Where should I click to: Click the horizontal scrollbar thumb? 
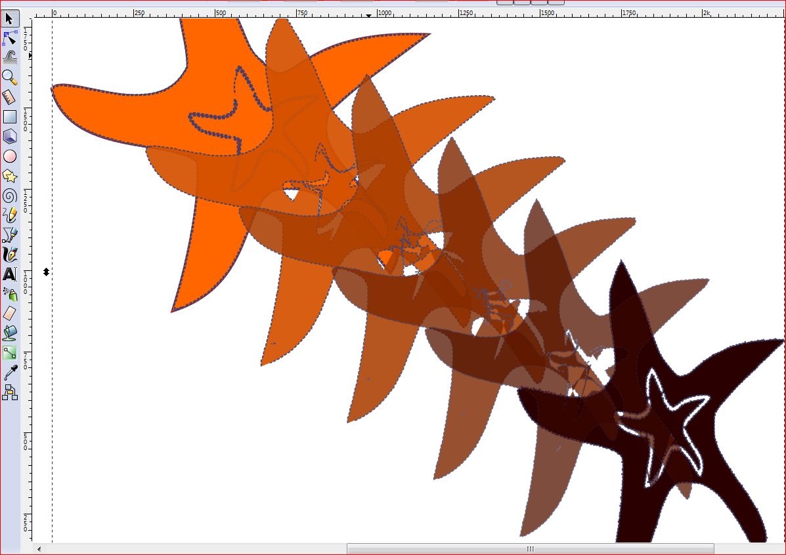[531, 549]
